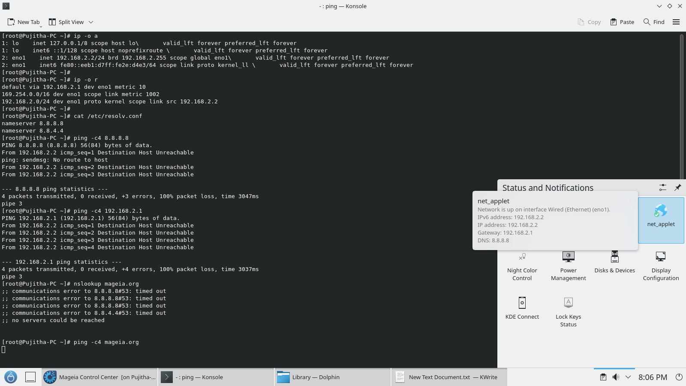The height and width of the screenshot is (386, 686).
Task: Open Night Color Control
Action: [522, 266]
